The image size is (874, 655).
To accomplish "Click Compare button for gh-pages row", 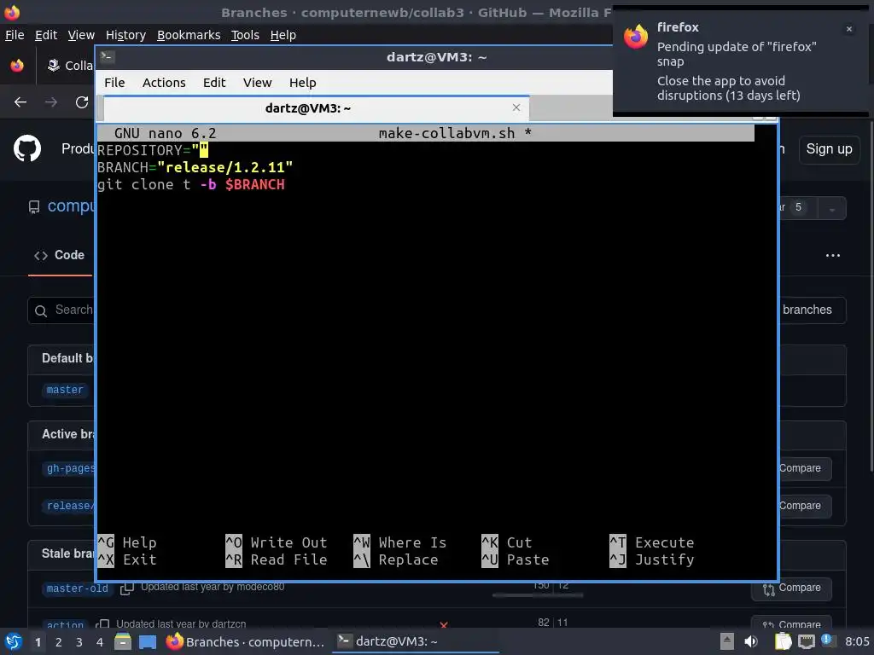I will (x=805, y=468).
